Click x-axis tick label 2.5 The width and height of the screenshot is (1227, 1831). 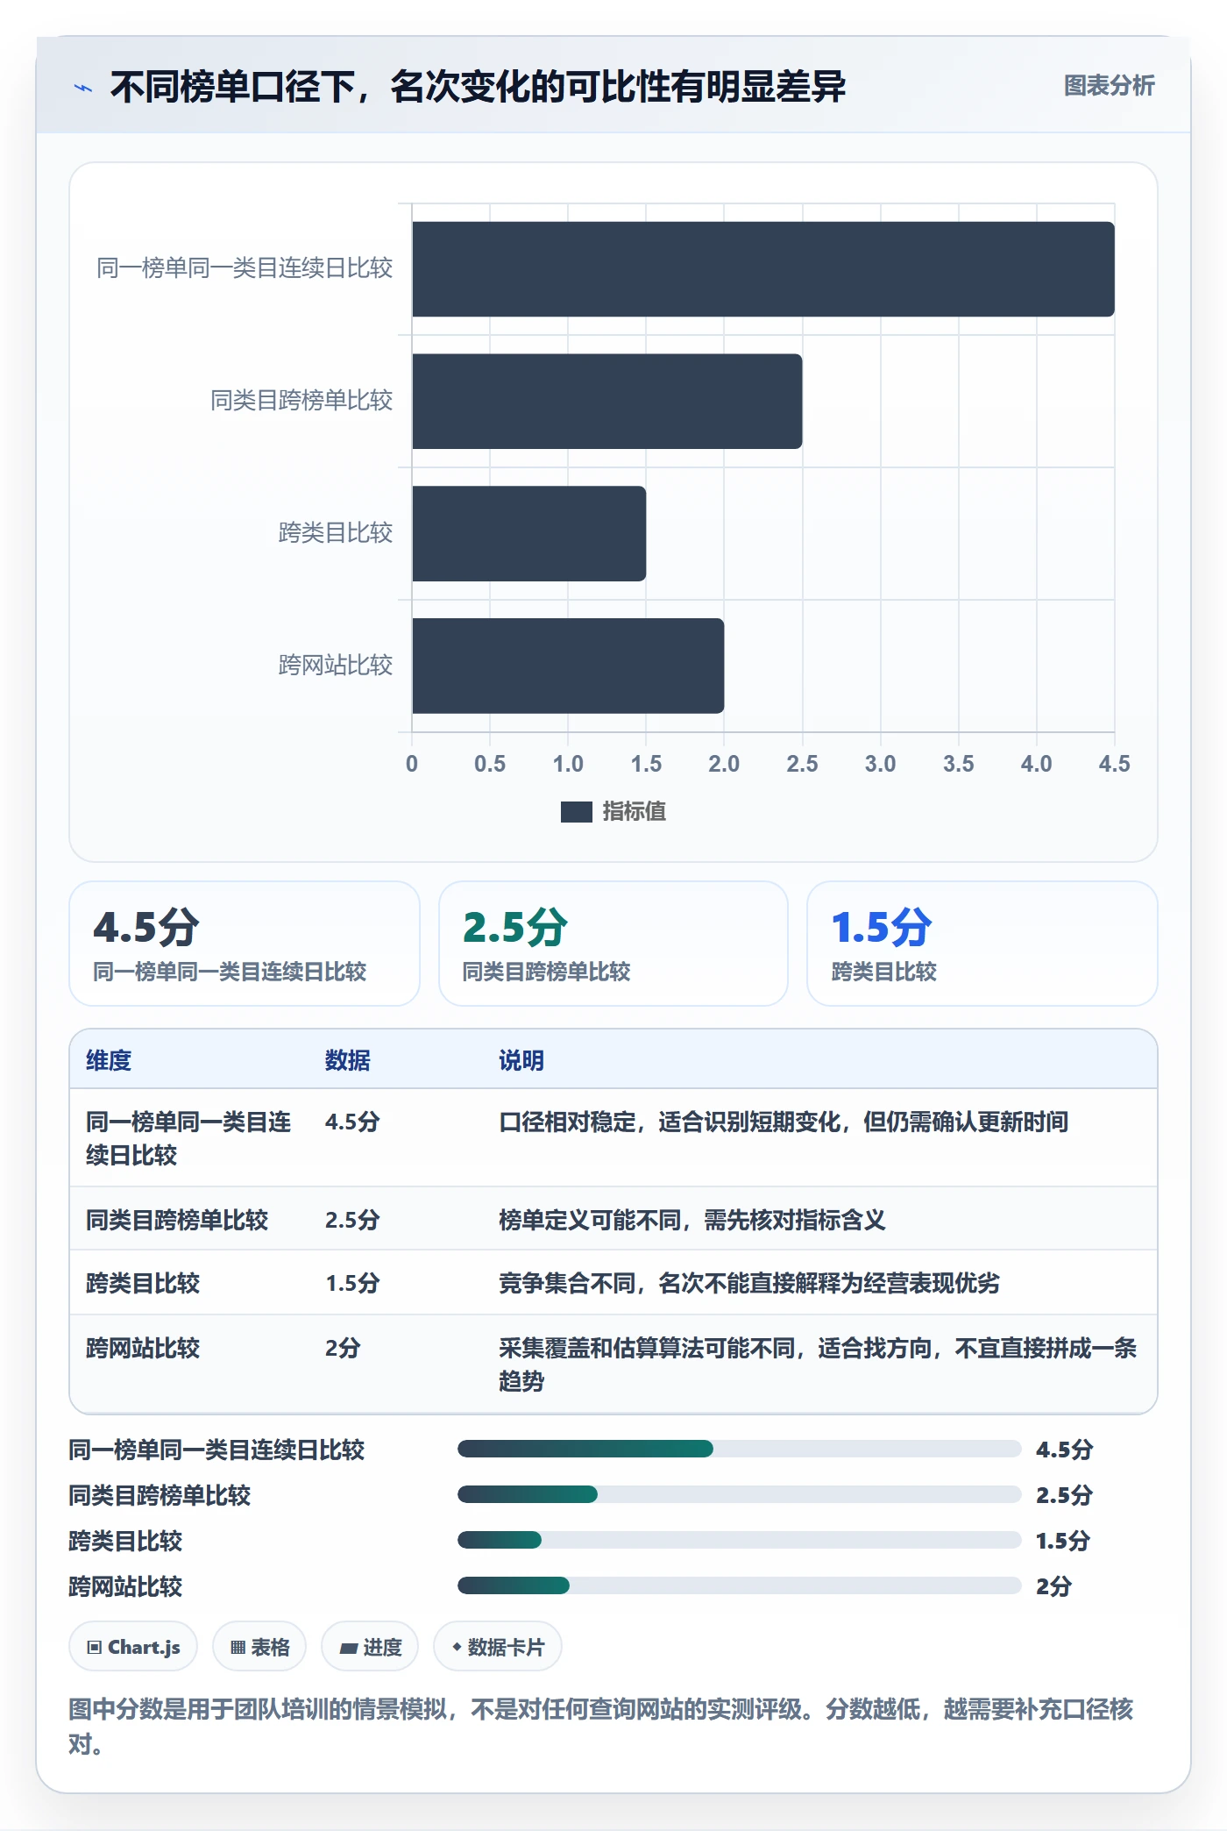click(802, 764)
